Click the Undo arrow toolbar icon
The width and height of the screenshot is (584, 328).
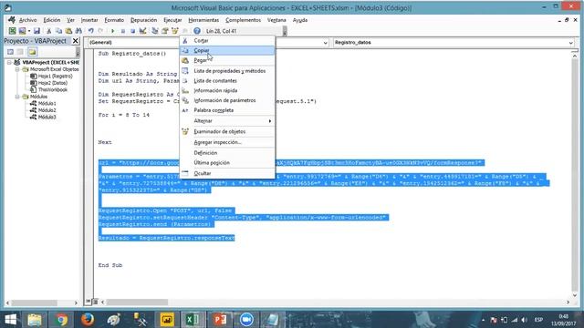point(90,31)
